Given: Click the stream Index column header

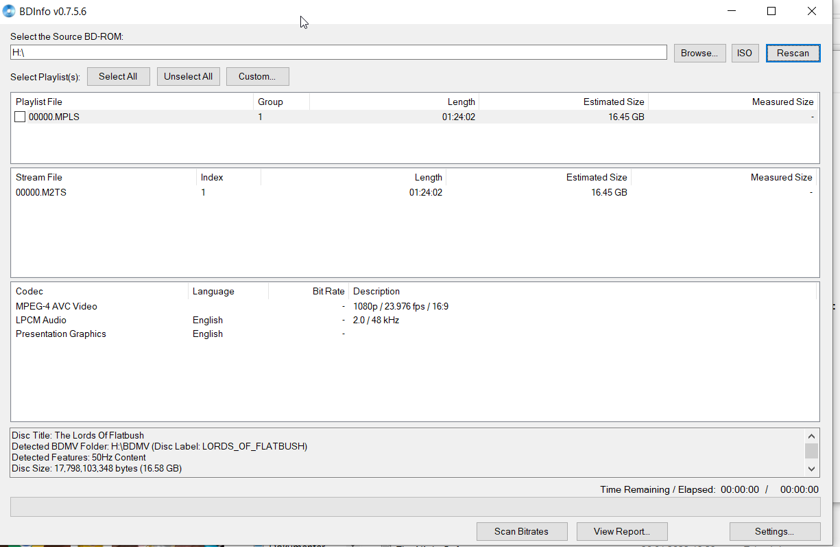Looking at the screenshot, I should [x=228, y=177].
